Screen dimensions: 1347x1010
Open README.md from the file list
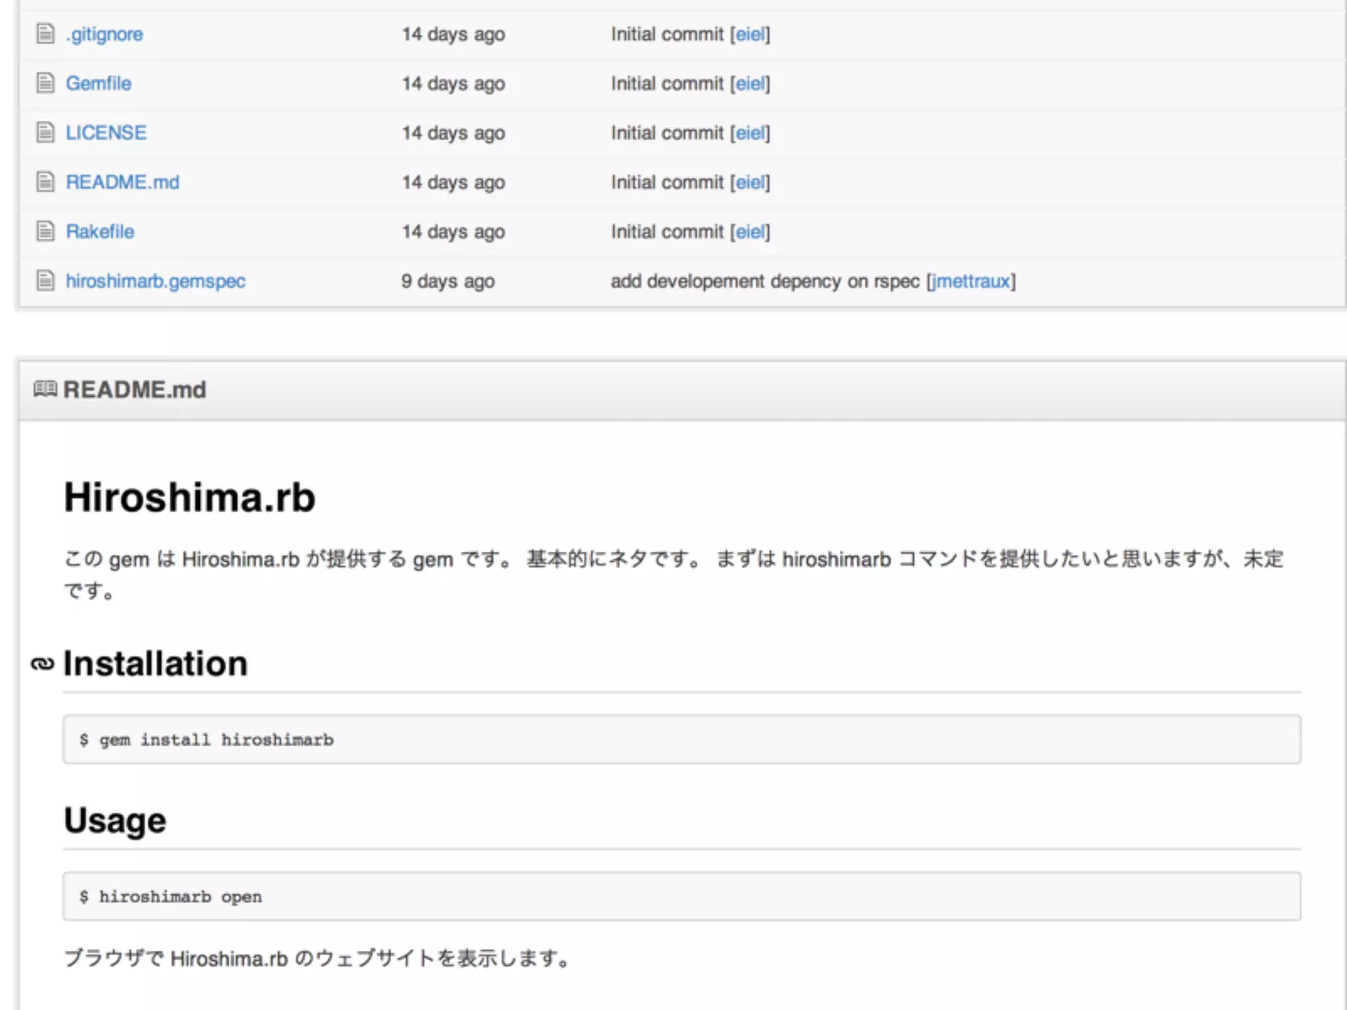click(x=122, y=182)
